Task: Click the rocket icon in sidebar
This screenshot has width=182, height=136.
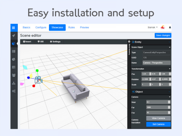Action: [x=14, y=36]
